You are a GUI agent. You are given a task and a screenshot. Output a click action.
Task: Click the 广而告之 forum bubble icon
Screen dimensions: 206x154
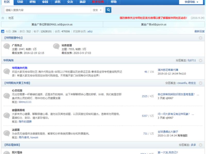tap(7, 46)
